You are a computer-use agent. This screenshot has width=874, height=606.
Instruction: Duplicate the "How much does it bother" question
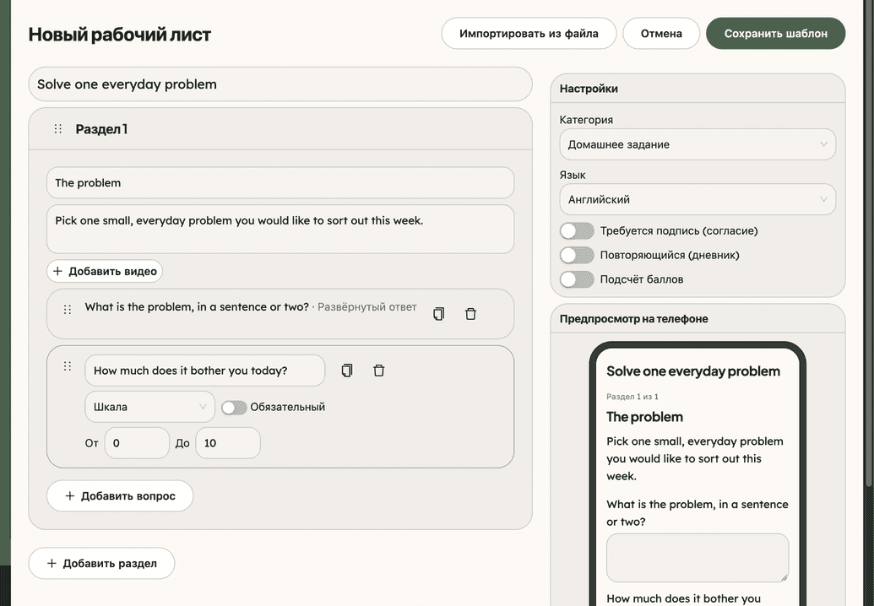347,371
